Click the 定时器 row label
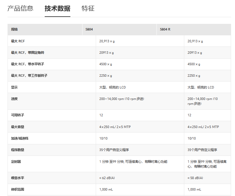The image size is (235, 196). [x=15, y=162]
